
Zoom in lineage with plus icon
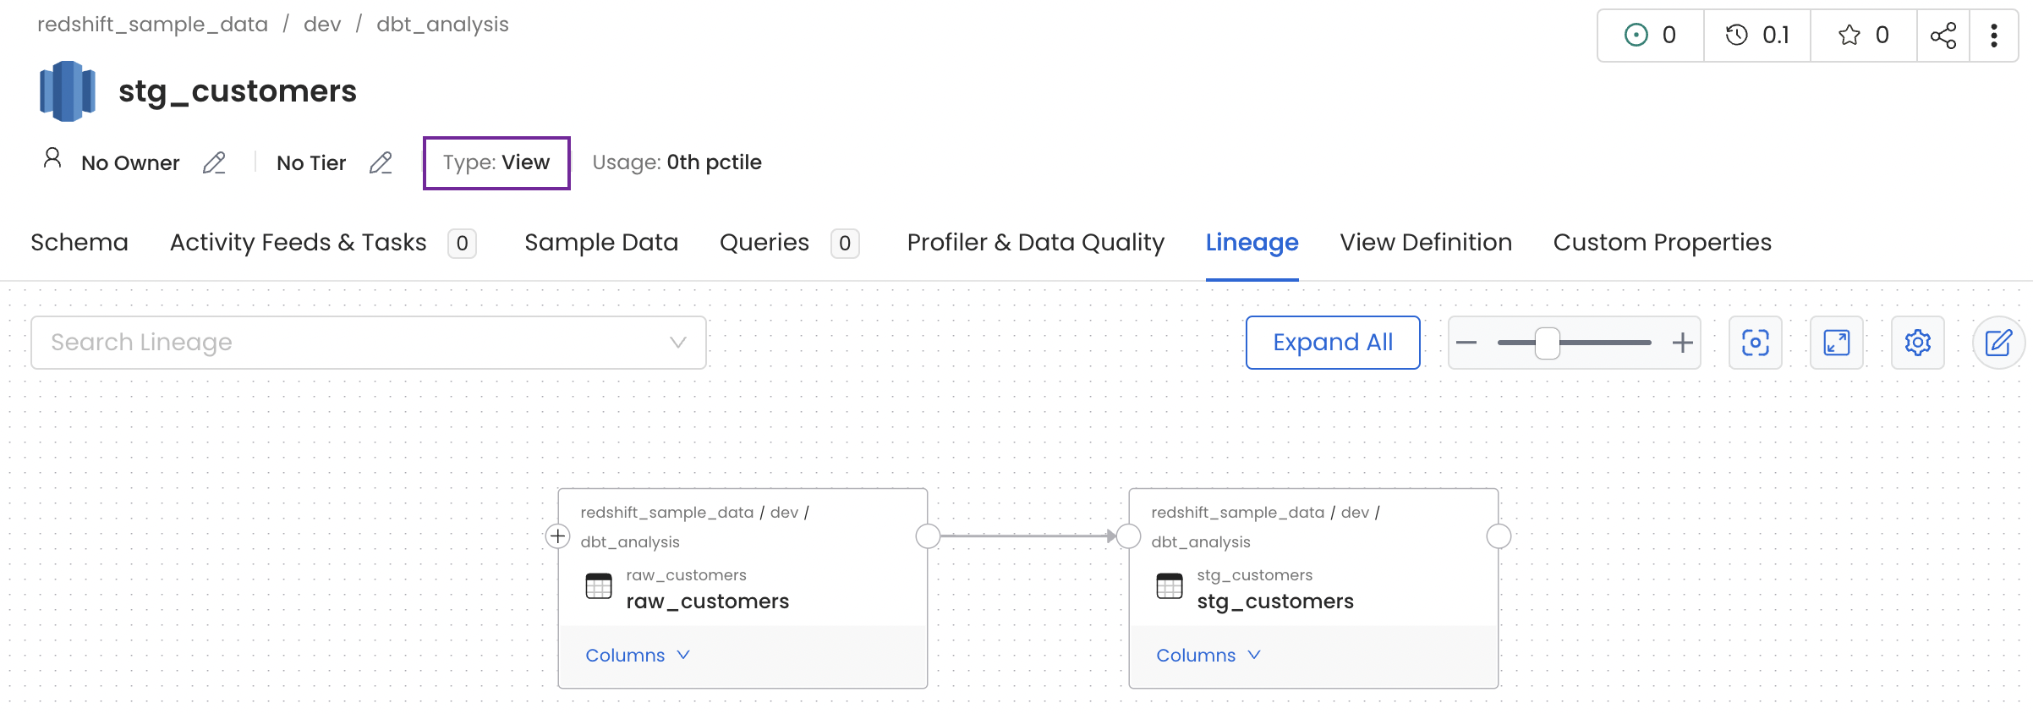(x=1683, y=343)
